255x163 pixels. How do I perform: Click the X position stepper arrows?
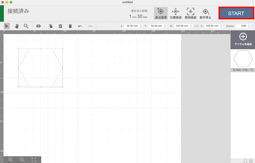[x=141, y=26]
